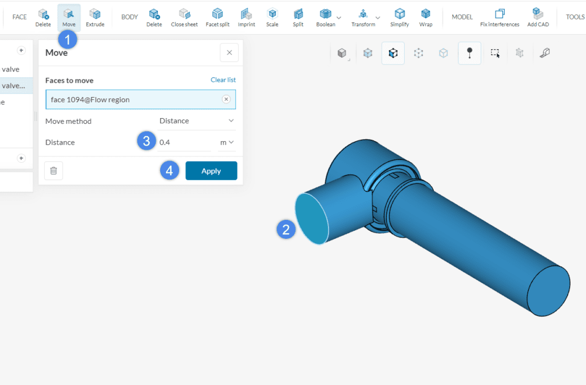
Task: Click the Clear list link
Action: [x=223, y=79]
